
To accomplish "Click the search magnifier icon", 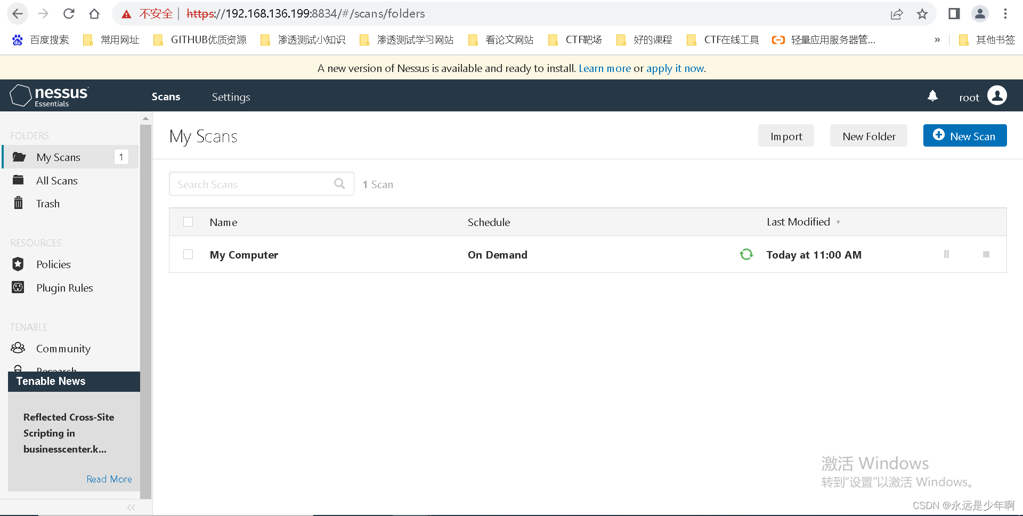I will (x=339, y=184).
